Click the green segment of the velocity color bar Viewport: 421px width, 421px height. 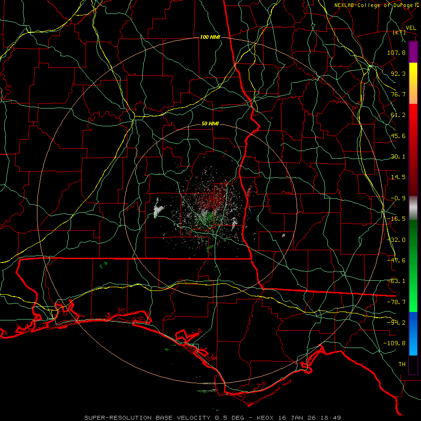click(x=413, y=266)
